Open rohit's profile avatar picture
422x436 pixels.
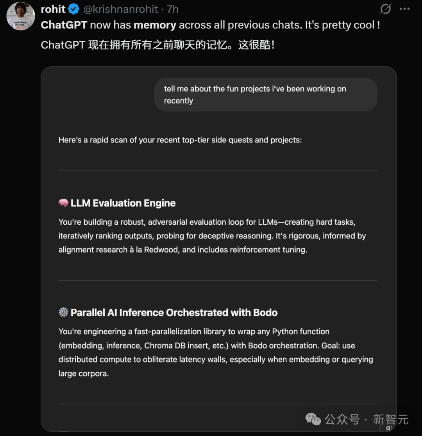tap(21, 16)
